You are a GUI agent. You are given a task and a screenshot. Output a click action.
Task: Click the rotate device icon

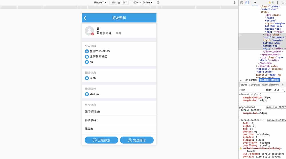point(158,3)
